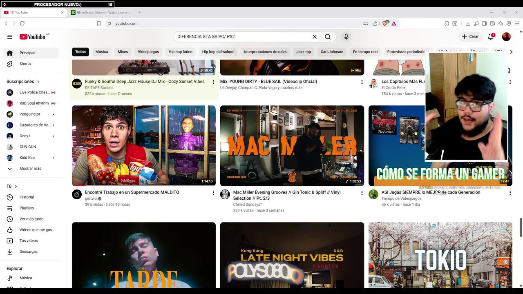This screenshot has height=294, width=523.
Task: Select the En tiempo real chip
Action: pos(365,52)
